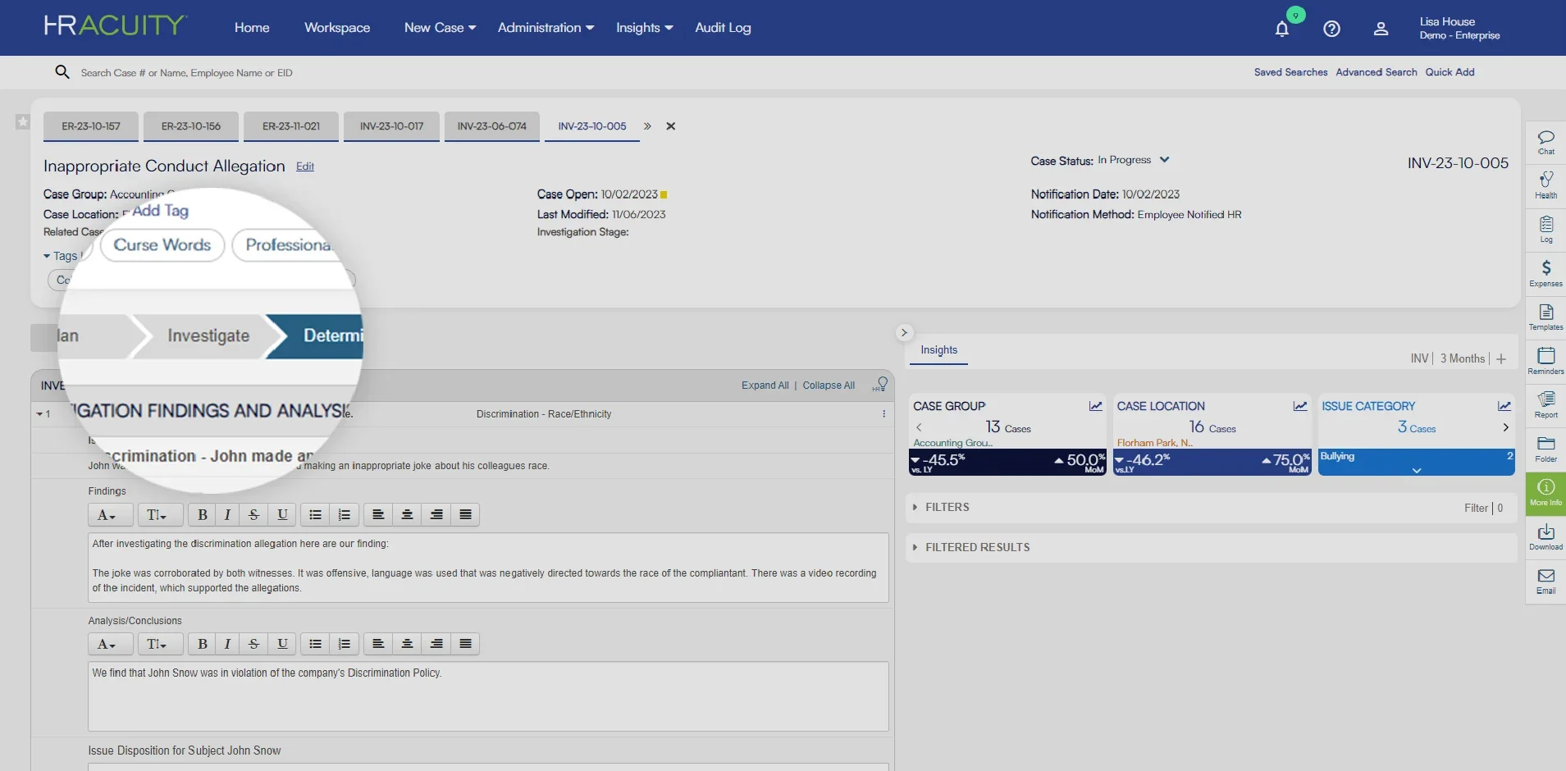
Task: Toggle bold in Analysis/Conclusions toolbar
Action: 203,644
